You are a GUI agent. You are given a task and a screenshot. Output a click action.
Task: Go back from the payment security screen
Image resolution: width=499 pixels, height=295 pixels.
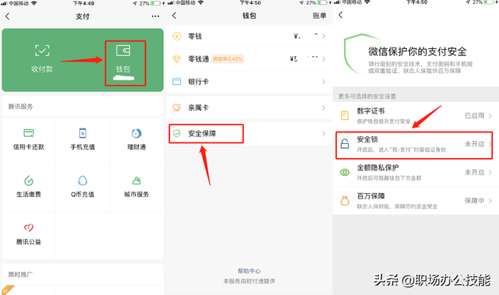(x=341, y=15)
